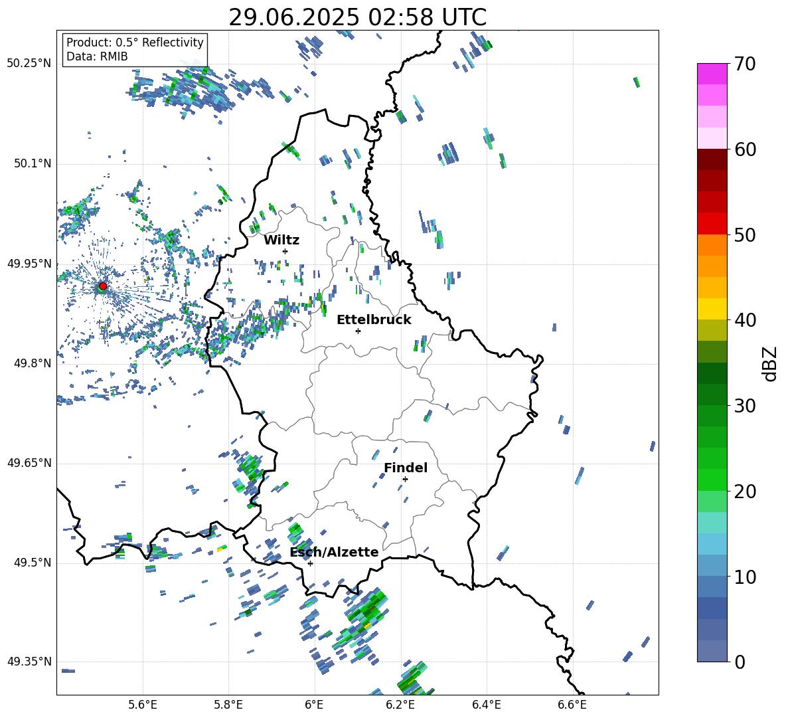Pick the light cyan colorbar segment below 20
Screen dimensions: 786x718
[x=712, y=523]
